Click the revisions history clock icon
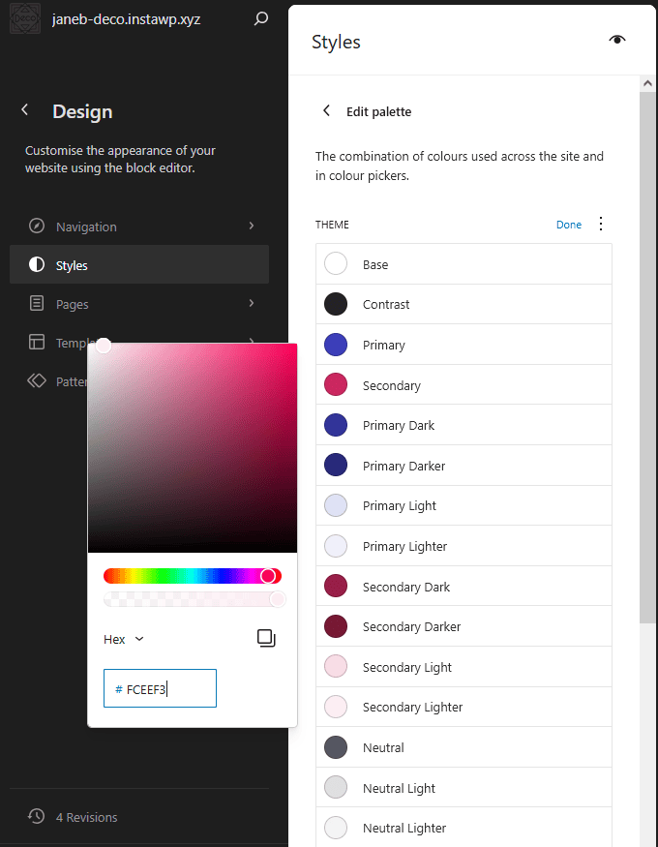Viewport: 658px width, 847px height. pyautogui.click(x=37, y=816)
